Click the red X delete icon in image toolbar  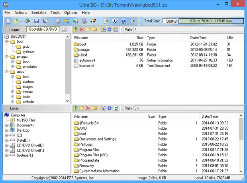click(x=82, y=29)
